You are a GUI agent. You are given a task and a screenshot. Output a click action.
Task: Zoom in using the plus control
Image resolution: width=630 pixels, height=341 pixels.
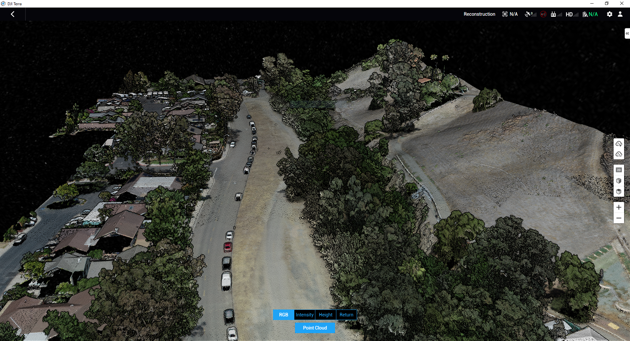pos(619,207)
